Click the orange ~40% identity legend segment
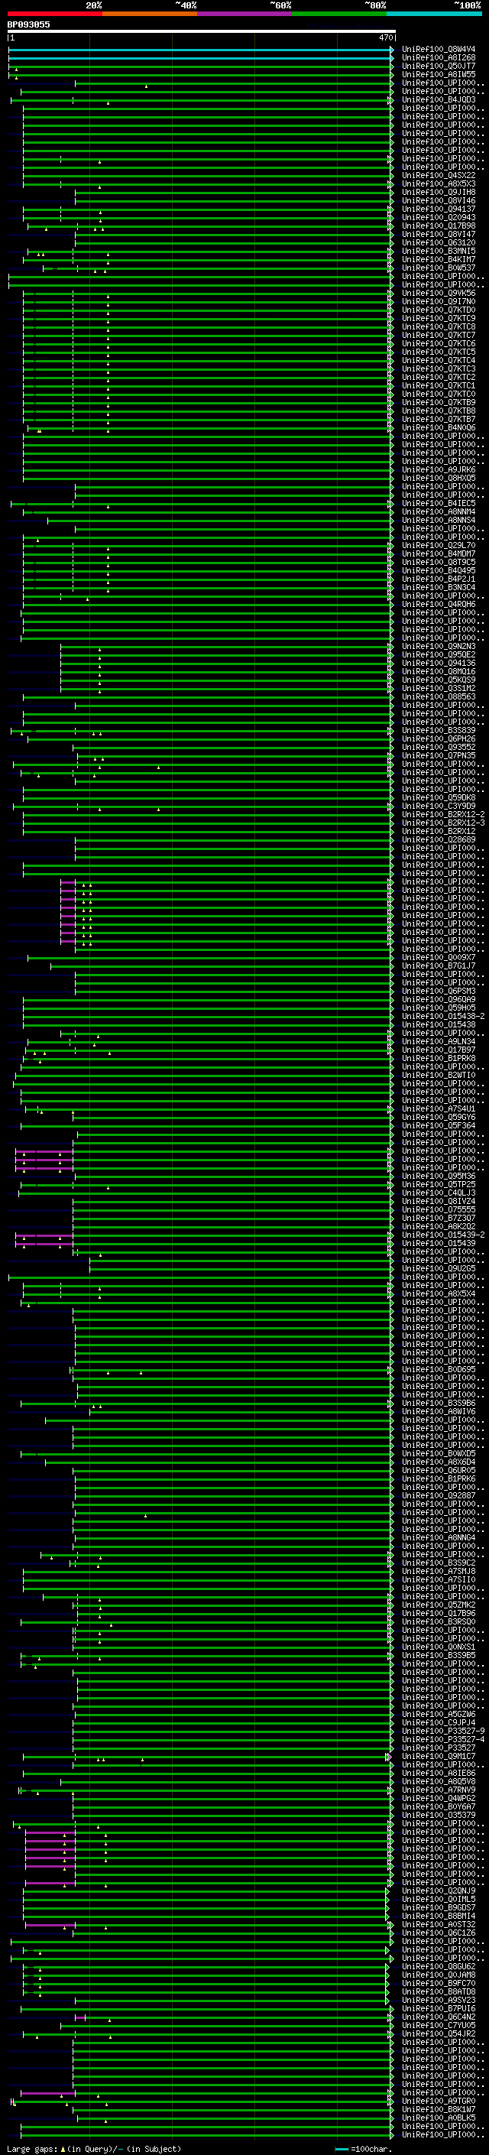The image size is (489, 2155). coord(150,14)
